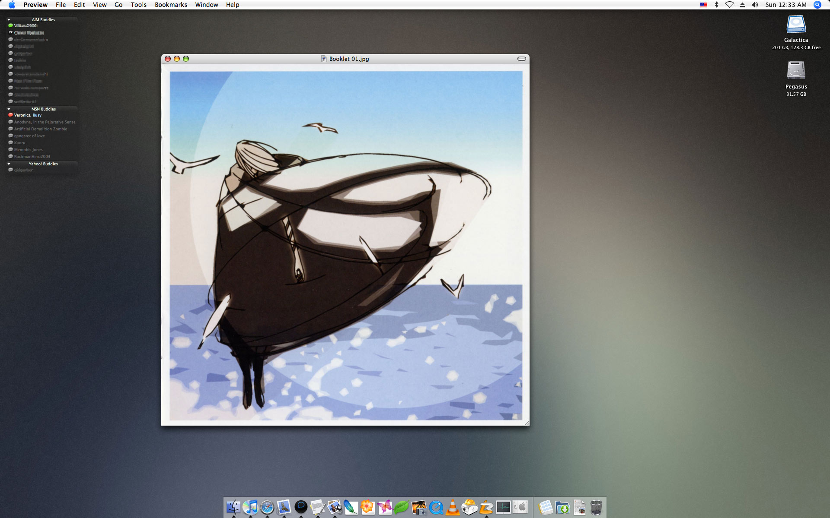Screen dimensions: 830x518
Task: Open the orange swoosh app in Dock
Action: pyautogui.click(x=486, y=507)
